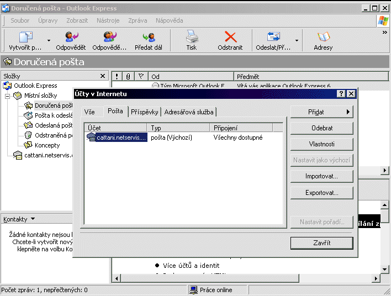
Task: Click the dialog help question mark button
Action: [x=341, y=94]
